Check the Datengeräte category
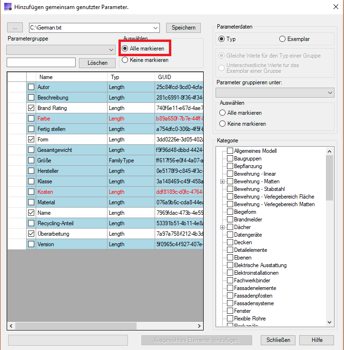Screen dimensions: 344x350 [230, 235]
